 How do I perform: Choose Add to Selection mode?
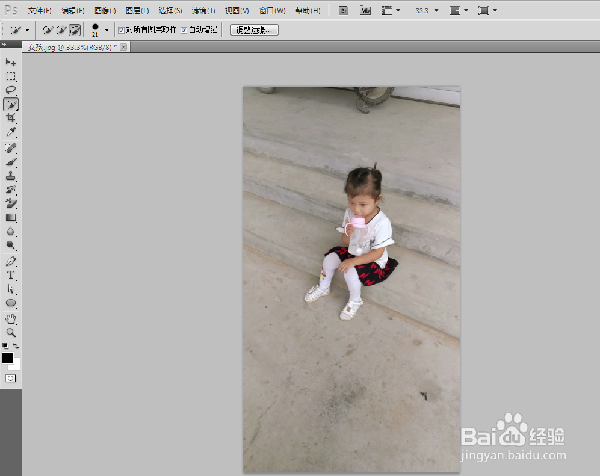(61, 30)
